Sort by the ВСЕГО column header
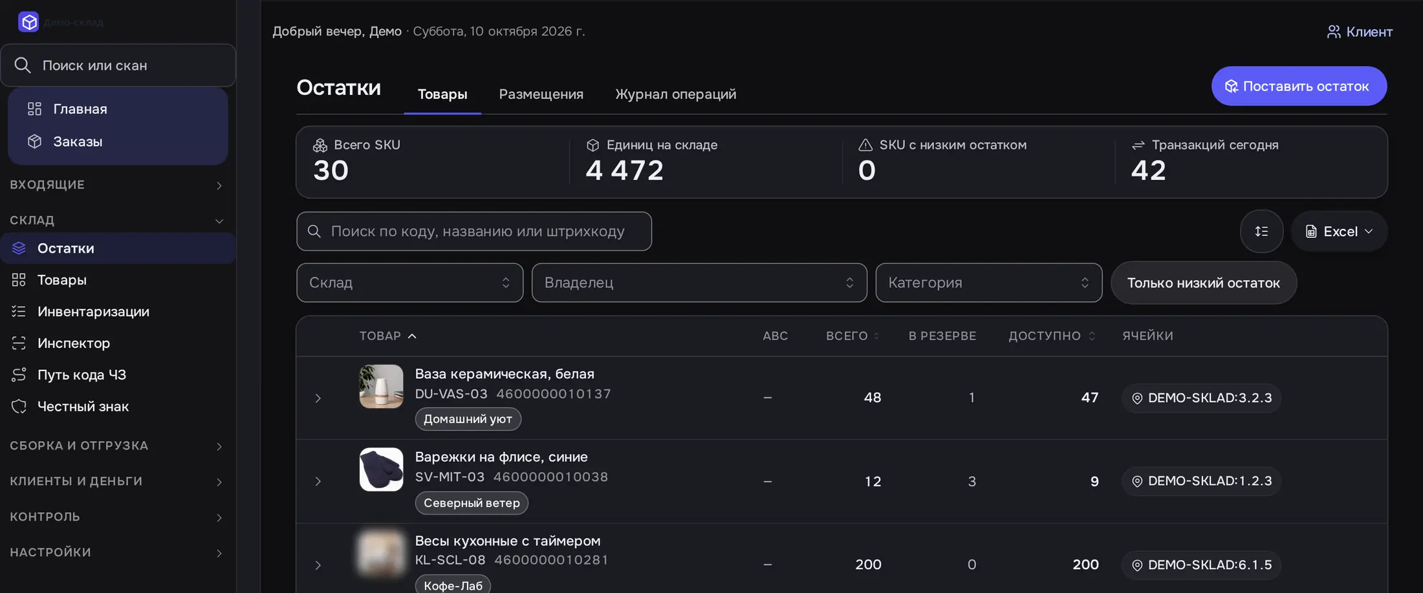 853,336
